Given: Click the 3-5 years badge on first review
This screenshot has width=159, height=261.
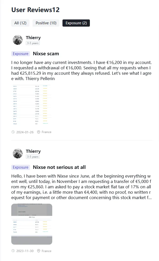Looking at the screenshot, I should click(33, 43).
